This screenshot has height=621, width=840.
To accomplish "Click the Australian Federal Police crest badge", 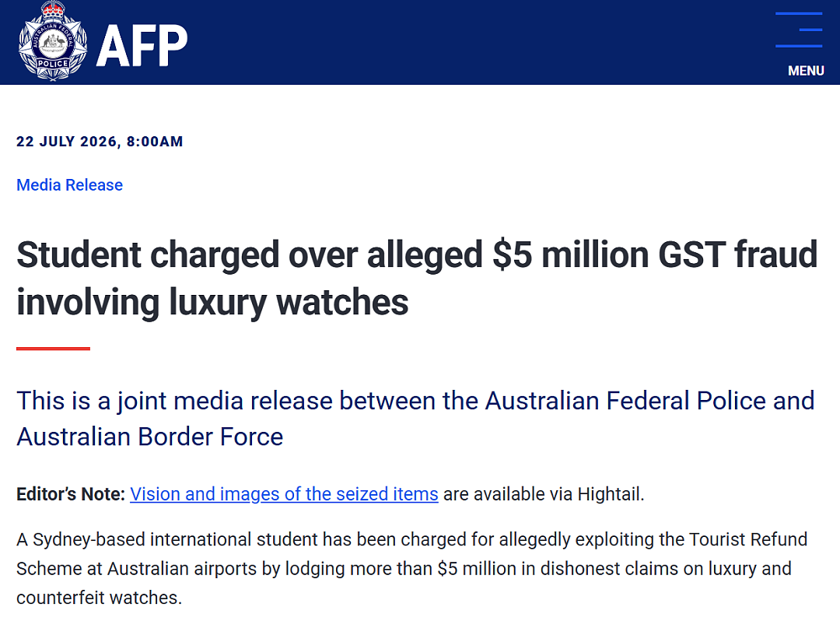I will [53, 42].
